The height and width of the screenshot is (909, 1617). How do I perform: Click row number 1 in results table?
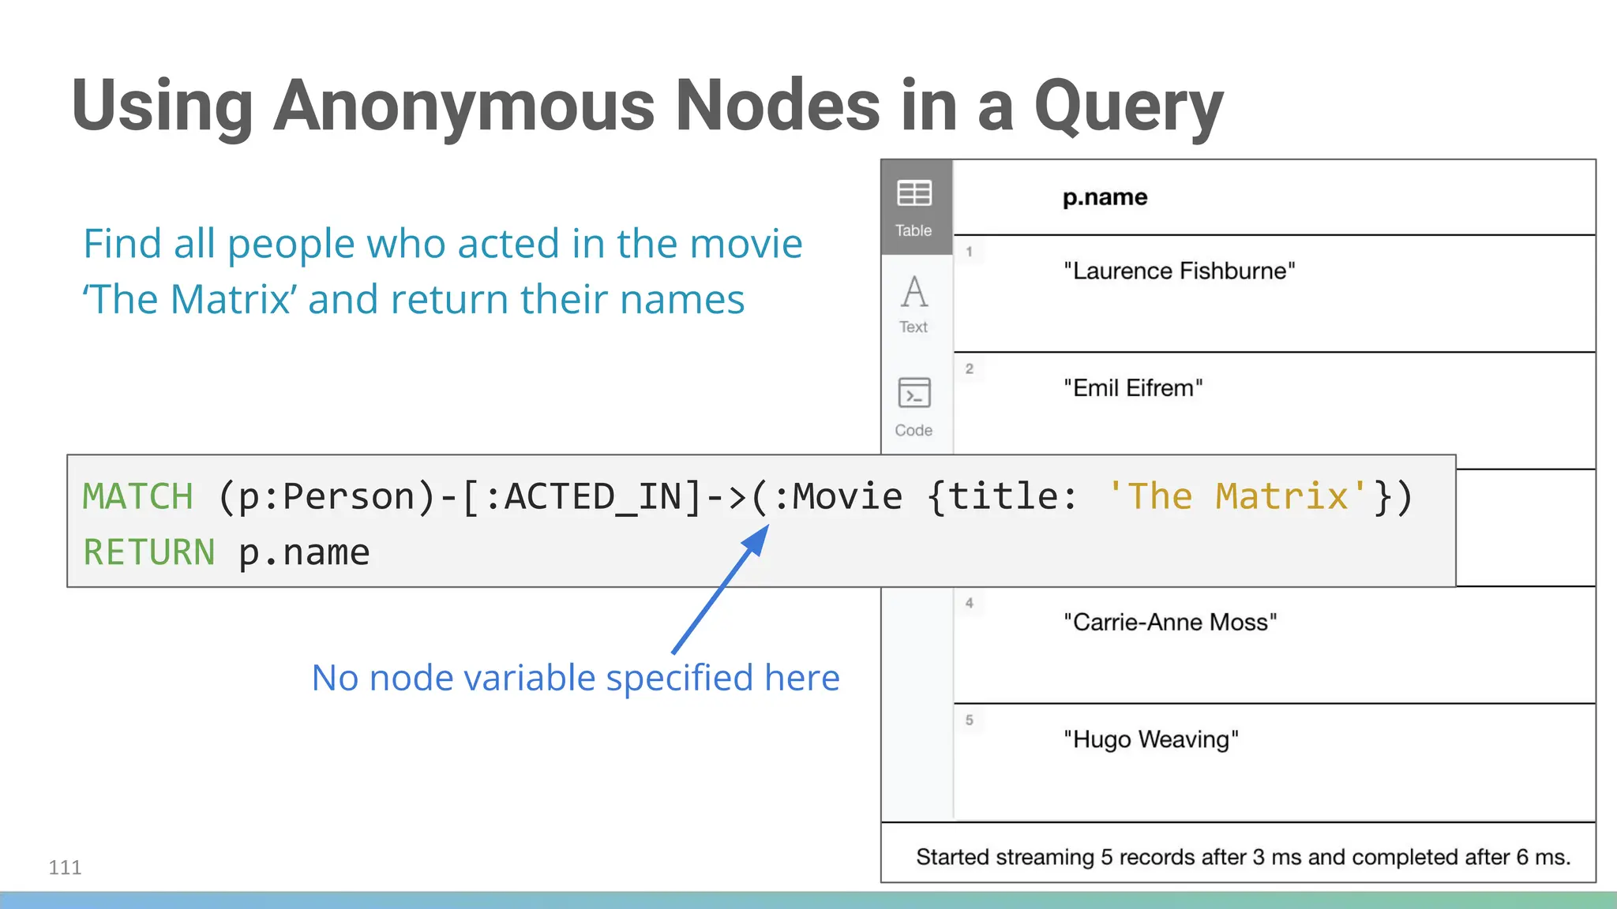tap(969, 252)
